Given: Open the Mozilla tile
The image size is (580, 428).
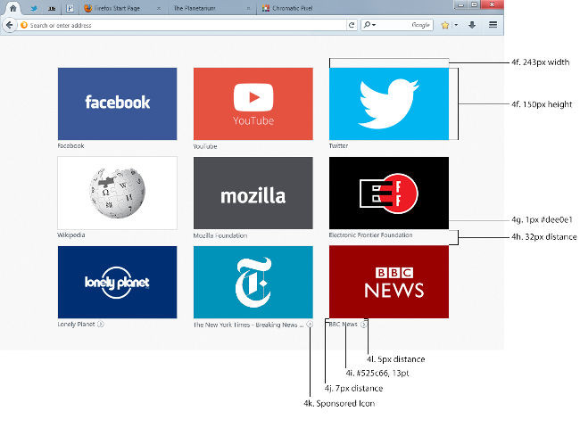Looking at the screenshot, I should (x=253, y=193).
